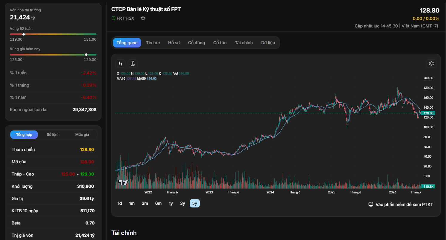Set chart range to 1m
The width and height of the screenshot is (446, 240).
click(x=132, y=203)
